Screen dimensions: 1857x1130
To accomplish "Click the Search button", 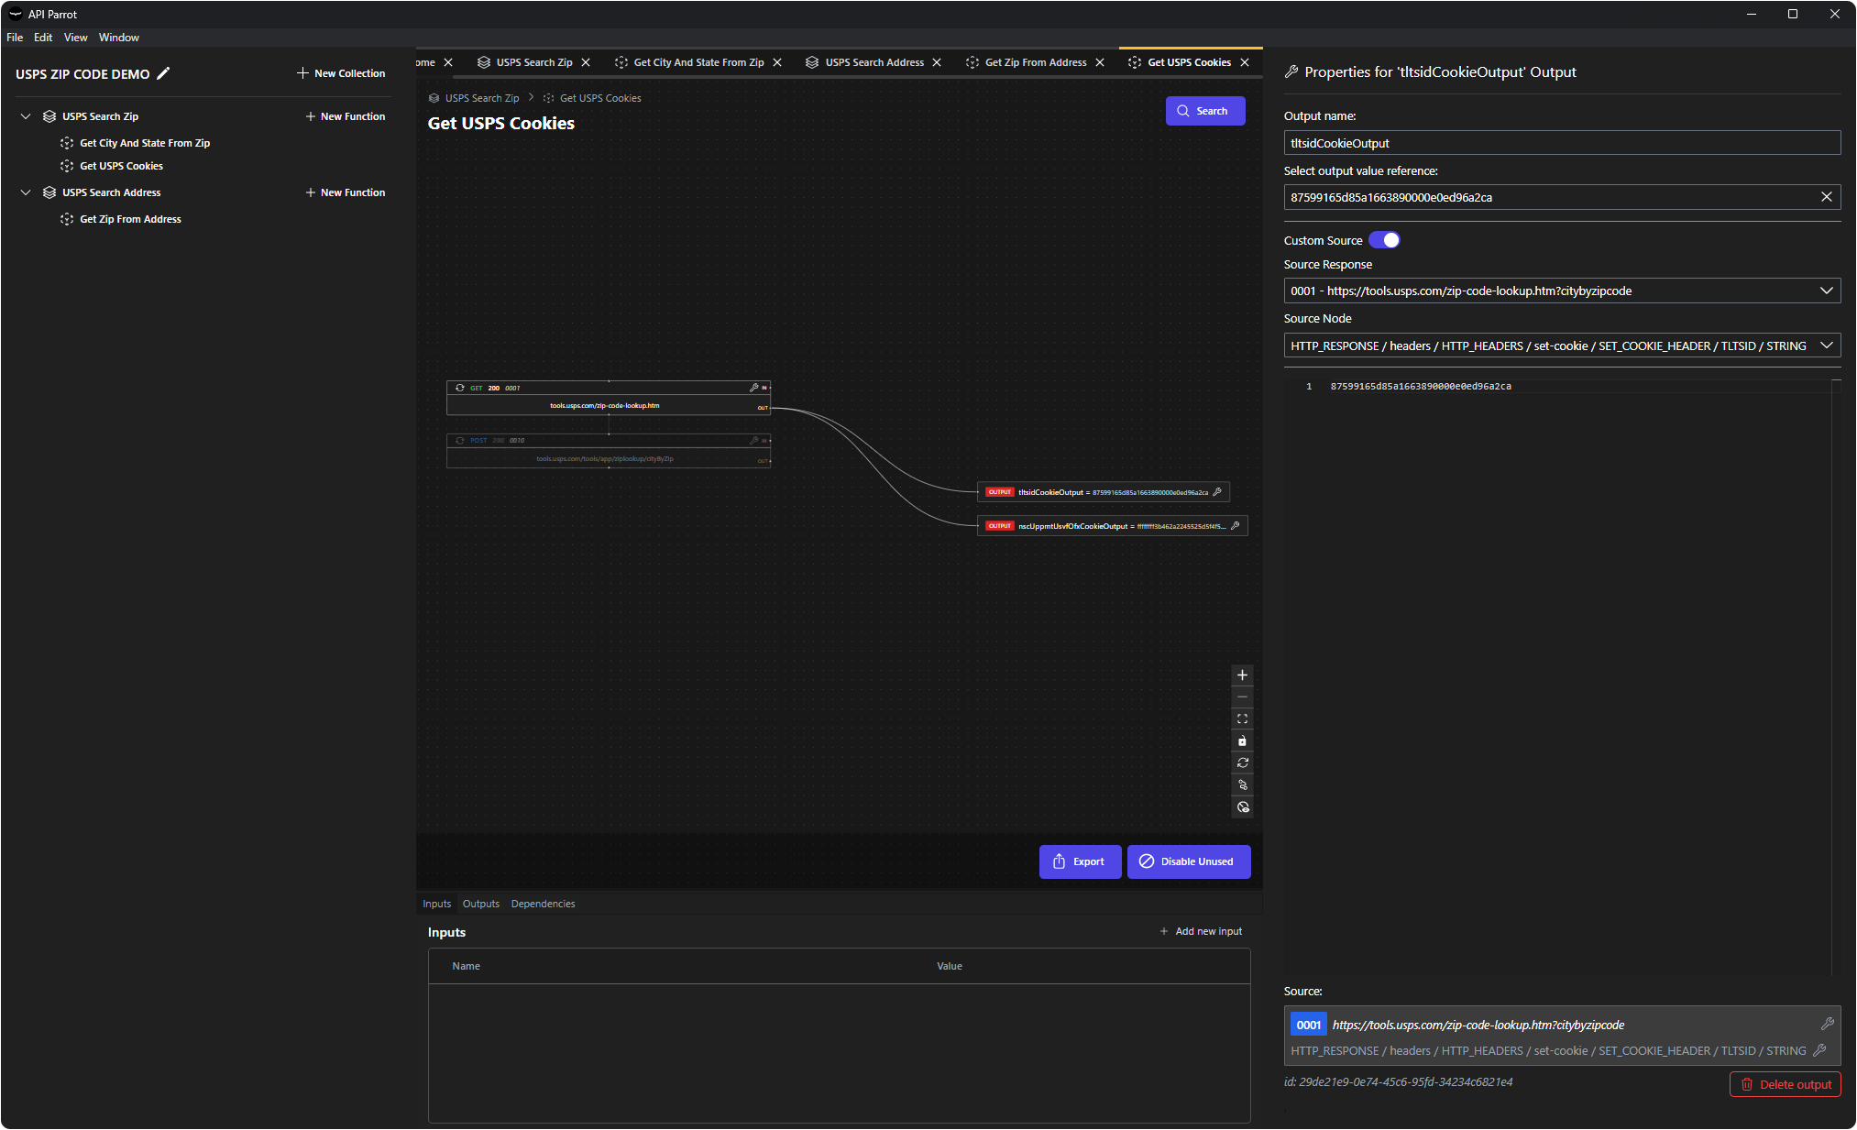I will click(1205, 111).
